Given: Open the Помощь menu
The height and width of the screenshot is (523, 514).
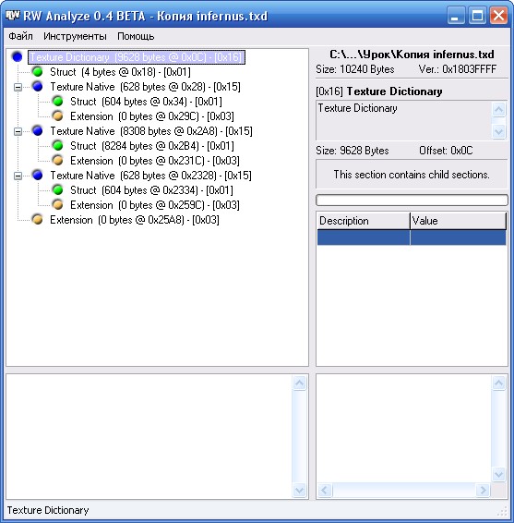Looking at the screenshot, I should tap(136, 36).
